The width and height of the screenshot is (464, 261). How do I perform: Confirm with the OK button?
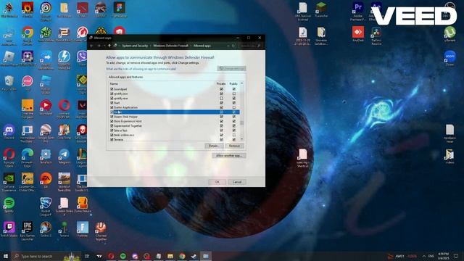[x=217, y=182]
